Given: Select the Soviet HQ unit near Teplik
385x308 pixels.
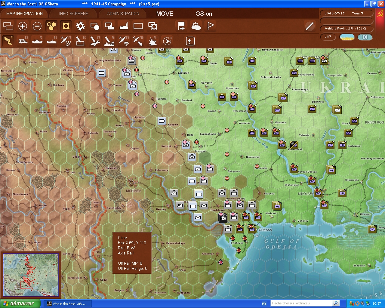Looking at the screenshot, I should point(229,62).
